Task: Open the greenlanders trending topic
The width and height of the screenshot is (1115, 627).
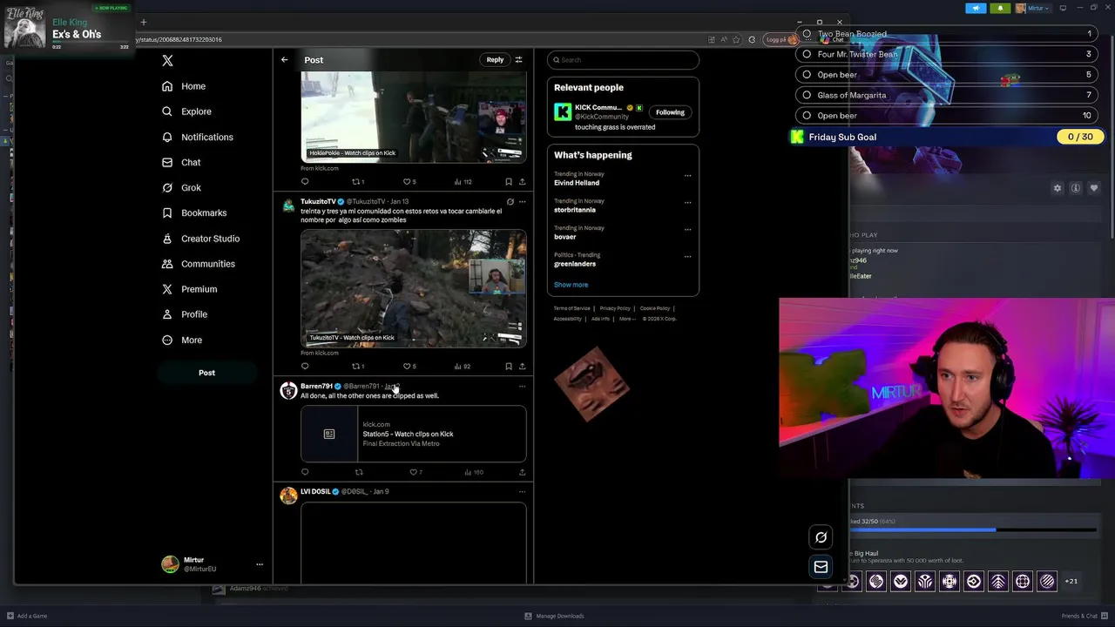Action: [x=575, y=264]
